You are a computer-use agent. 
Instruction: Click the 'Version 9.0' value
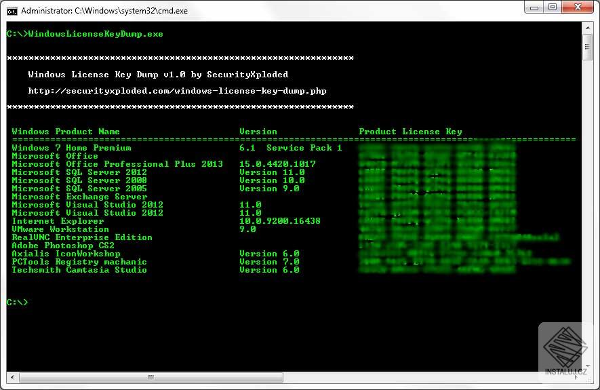click(x=269, y=189)
